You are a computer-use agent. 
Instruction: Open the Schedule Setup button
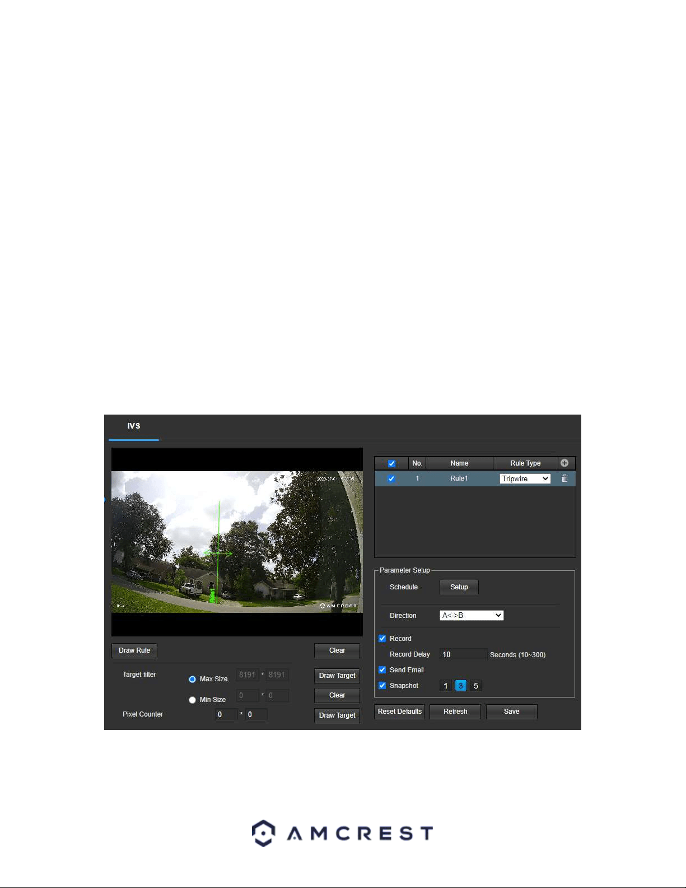click(x=459, y=587)
